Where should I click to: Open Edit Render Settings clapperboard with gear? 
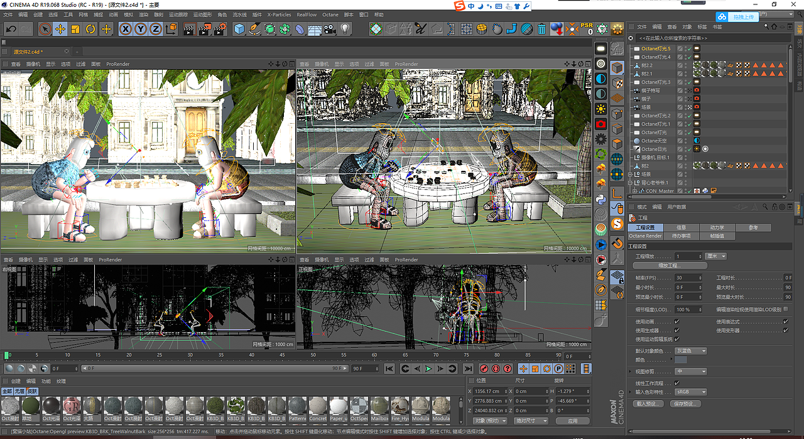[219, 29]
